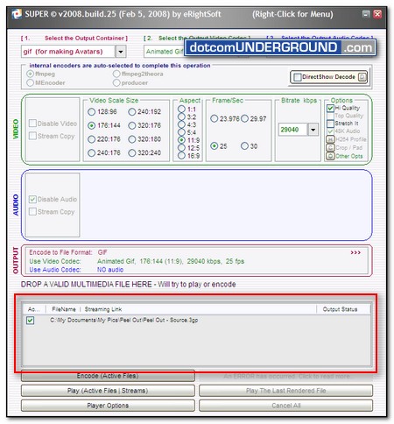Open Player Options
Image resolution: width=394 pixels, height=424 pixels.
click(108, 406)
